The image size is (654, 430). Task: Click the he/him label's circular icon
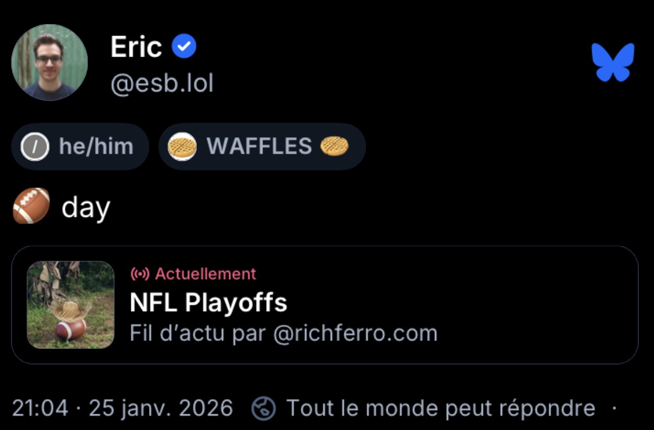pos(35,147)
